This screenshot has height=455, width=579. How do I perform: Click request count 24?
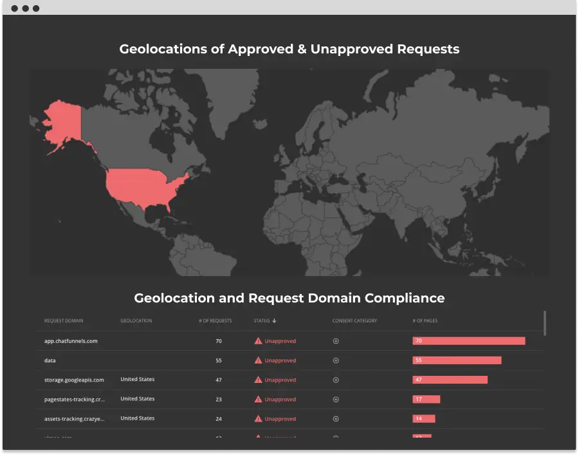point(219,419)
